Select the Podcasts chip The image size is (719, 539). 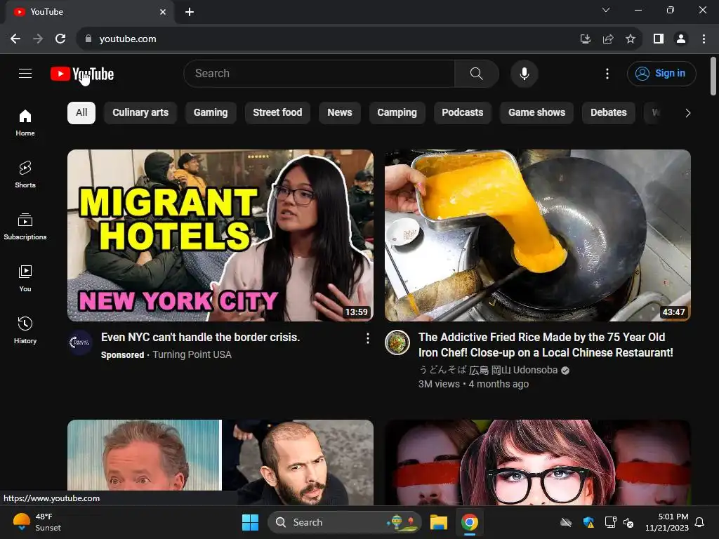click(462, 113)
